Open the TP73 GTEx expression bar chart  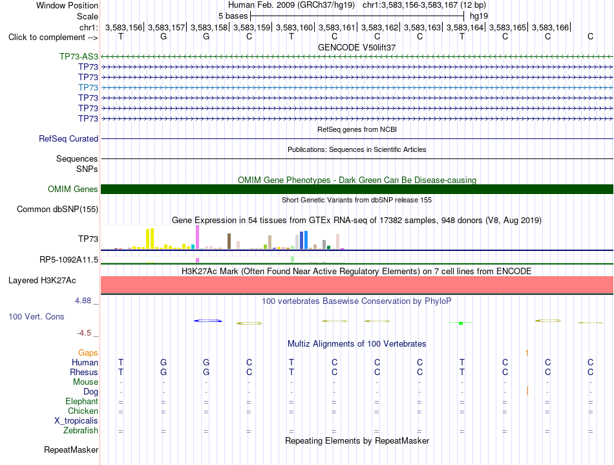223,237
